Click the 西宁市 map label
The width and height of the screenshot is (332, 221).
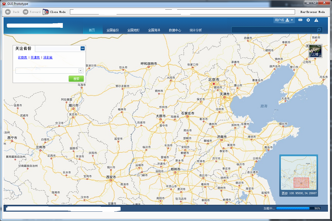pyautogui.click(x=12, y=138)
